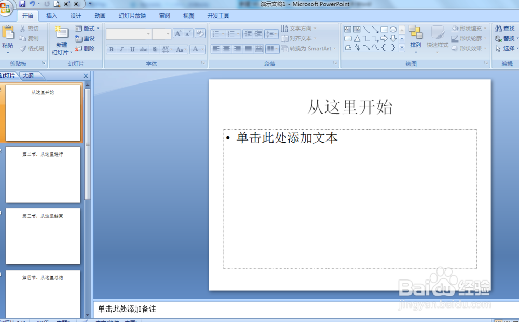Undo the last action
The image size is (519, 322).
(x=32, y=4)
